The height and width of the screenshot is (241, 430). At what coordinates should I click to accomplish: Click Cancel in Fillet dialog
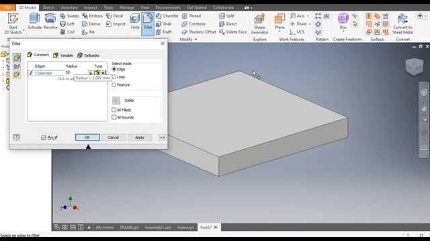(114, 137)
